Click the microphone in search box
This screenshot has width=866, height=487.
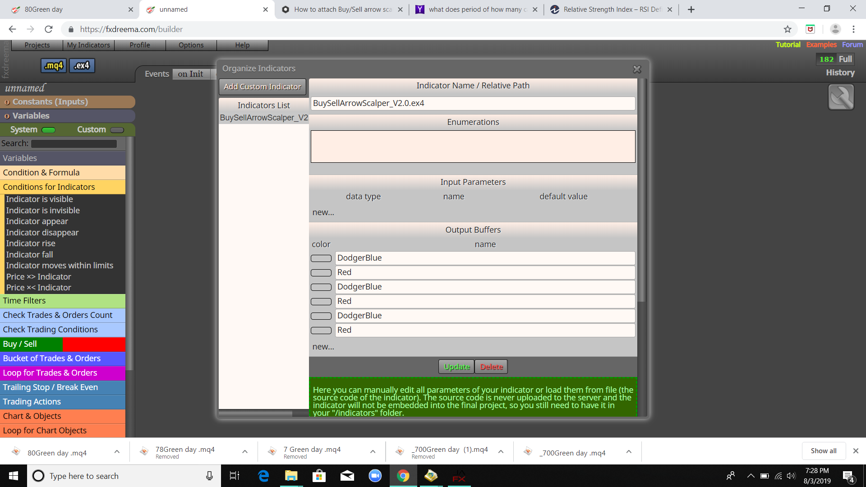(x=209, y=476)
